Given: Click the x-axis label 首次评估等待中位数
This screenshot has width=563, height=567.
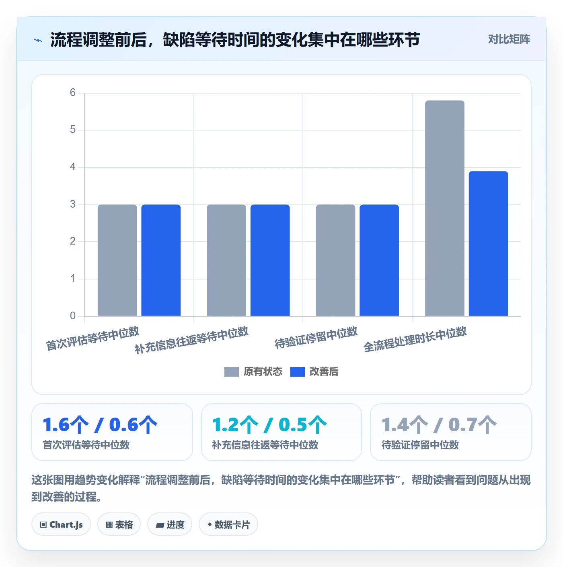Looking at the screenshot, I should tap(92, 338).
